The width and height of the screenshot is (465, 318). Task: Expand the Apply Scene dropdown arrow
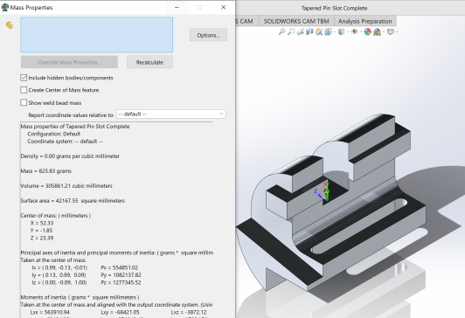(x=384, y=31)
